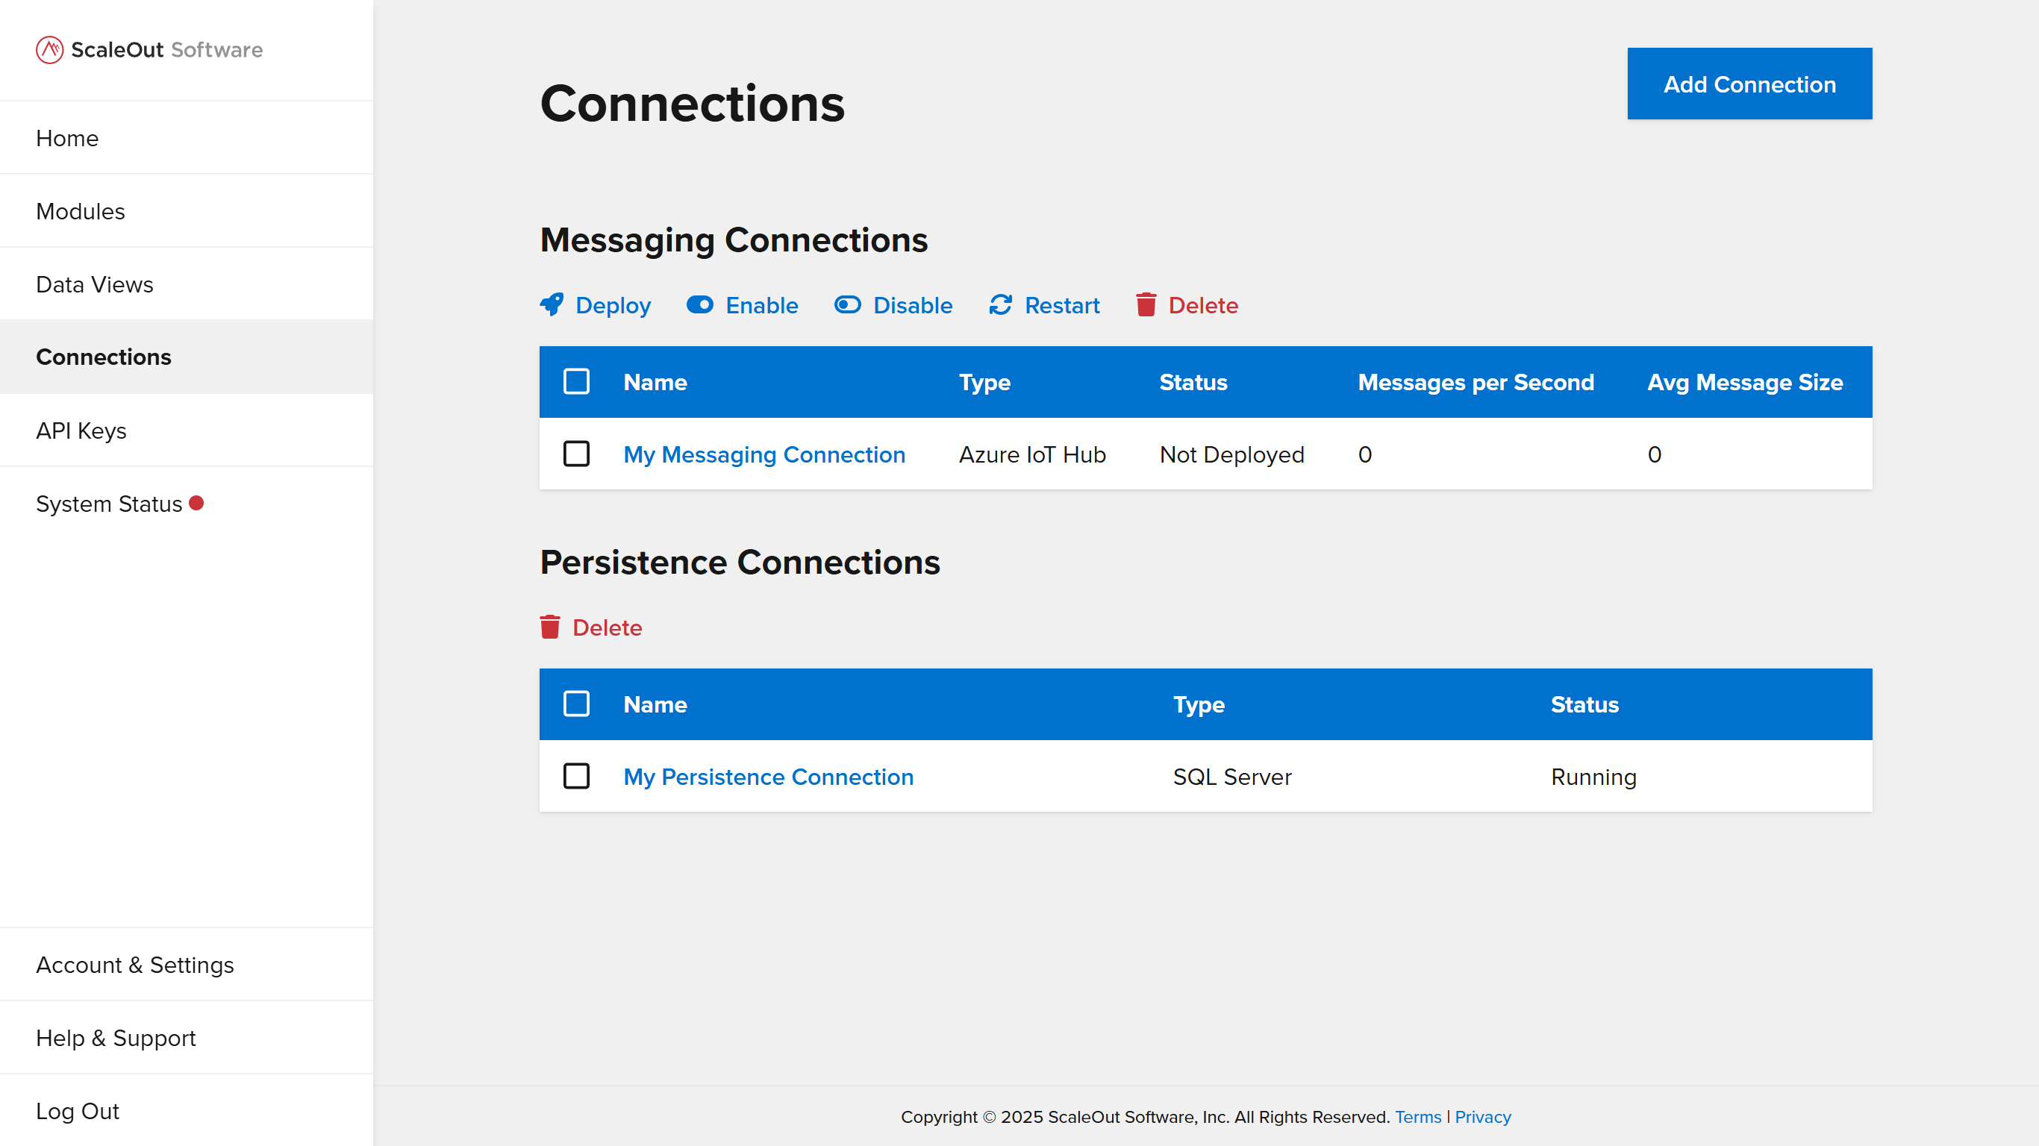Select all messaging connections header checkbox
The image size is (2039, 1146).
tap(576, 381)
